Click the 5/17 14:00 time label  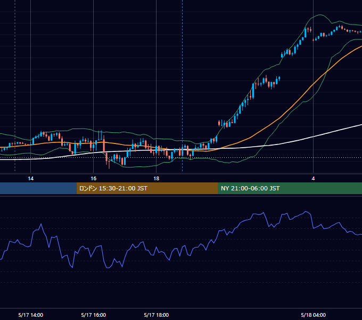[x=31, y=315]
